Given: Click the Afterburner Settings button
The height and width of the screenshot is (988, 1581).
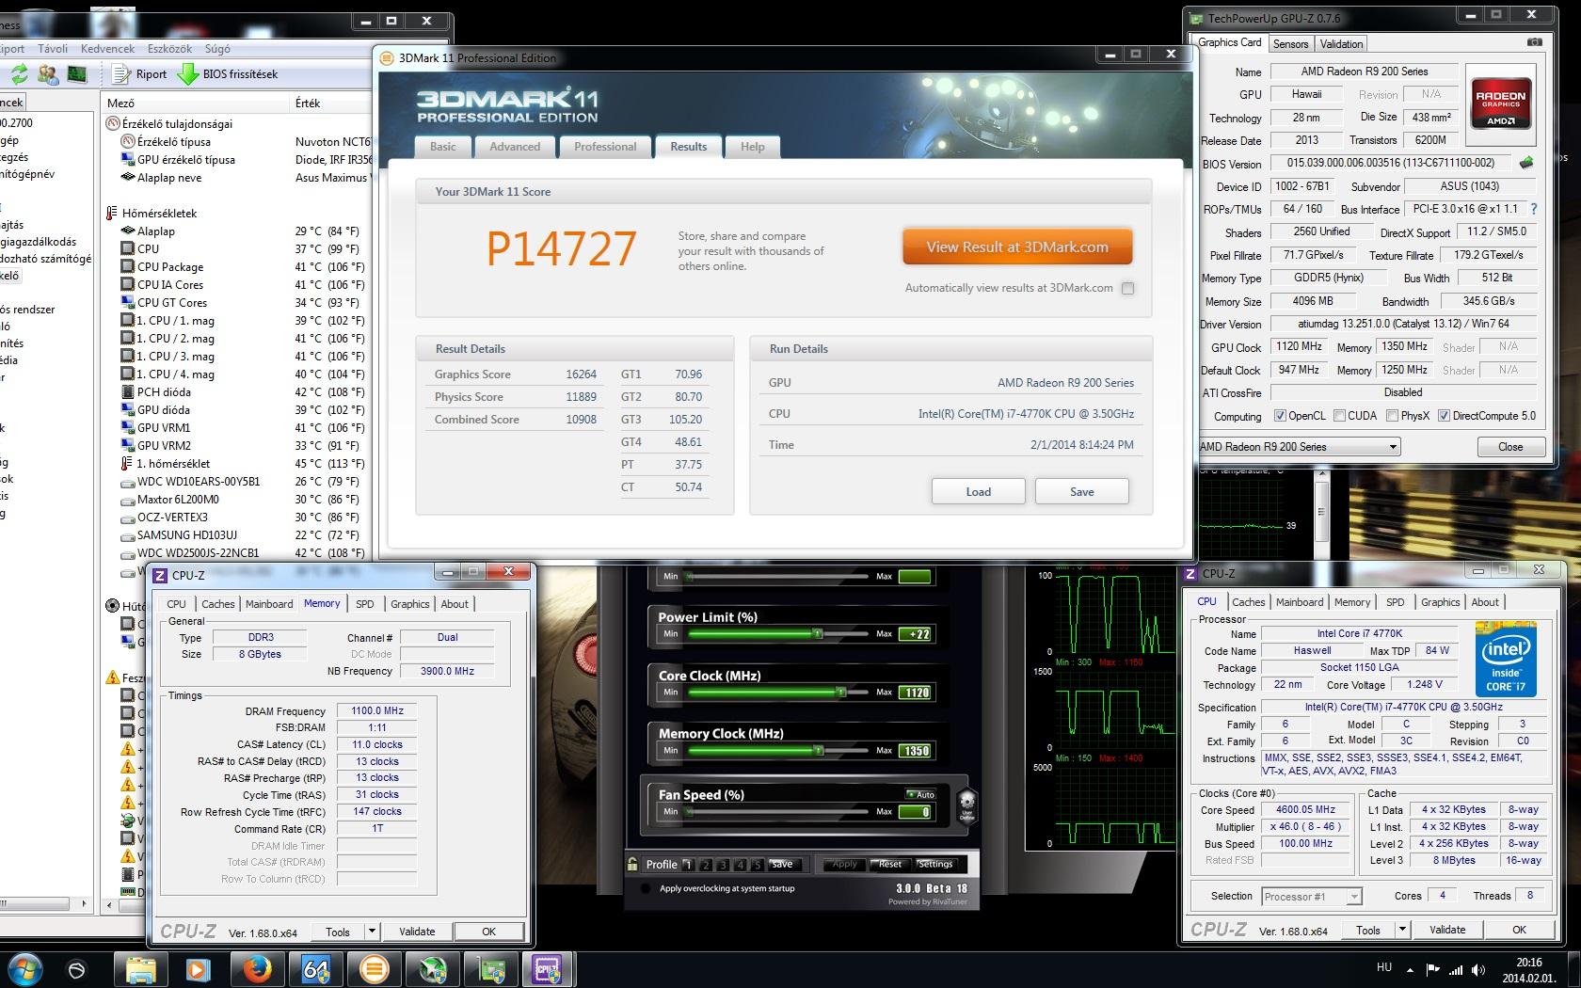Looking at the screenshot, I should (935, 864).
